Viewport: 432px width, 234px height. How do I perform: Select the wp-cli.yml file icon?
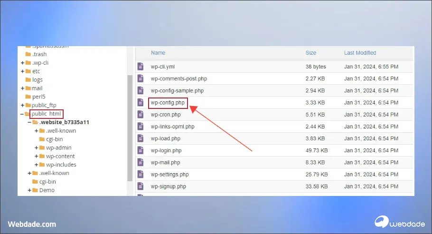pyautogui.click(x=140, y=67)
